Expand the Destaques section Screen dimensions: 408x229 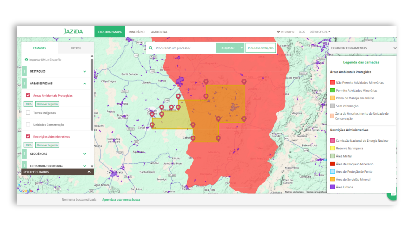(x=85, y=71)
